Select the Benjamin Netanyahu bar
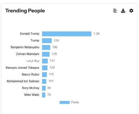Image resolution: width=139 pixels, height=114 pixels. 46,47
